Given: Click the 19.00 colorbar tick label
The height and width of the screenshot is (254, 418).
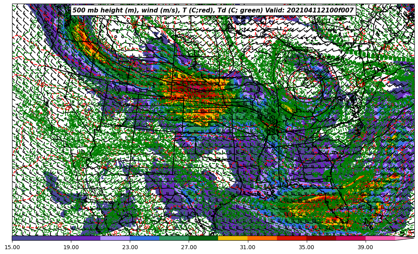Looking at the screenshot, I should pos(71,248).
